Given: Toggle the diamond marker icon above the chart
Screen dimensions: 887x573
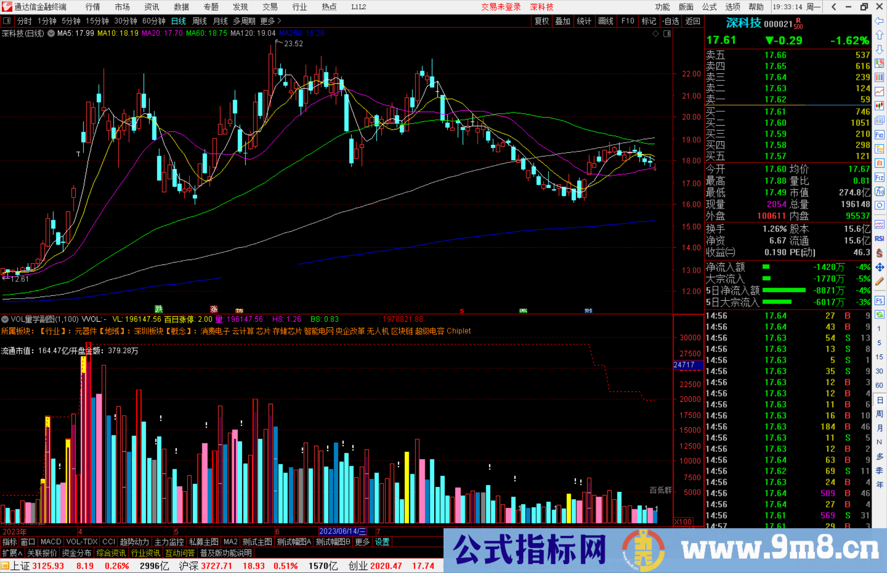Looking at the screenshot, I should tap(656, 34).
